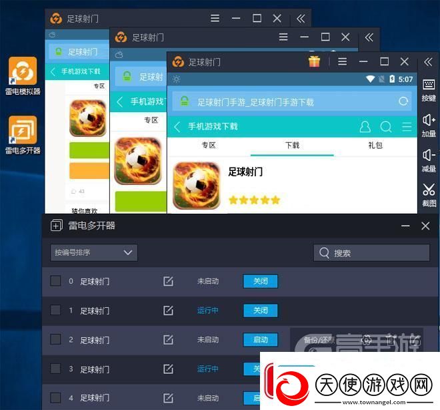Click the gift box icon in front emulator title bar
The width and height of the screenshot is (440, 410).
(x=314, y=61)
